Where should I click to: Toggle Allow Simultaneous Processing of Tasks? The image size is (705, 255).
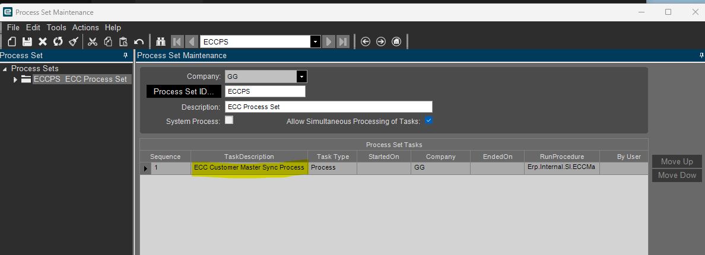[428, 120]
